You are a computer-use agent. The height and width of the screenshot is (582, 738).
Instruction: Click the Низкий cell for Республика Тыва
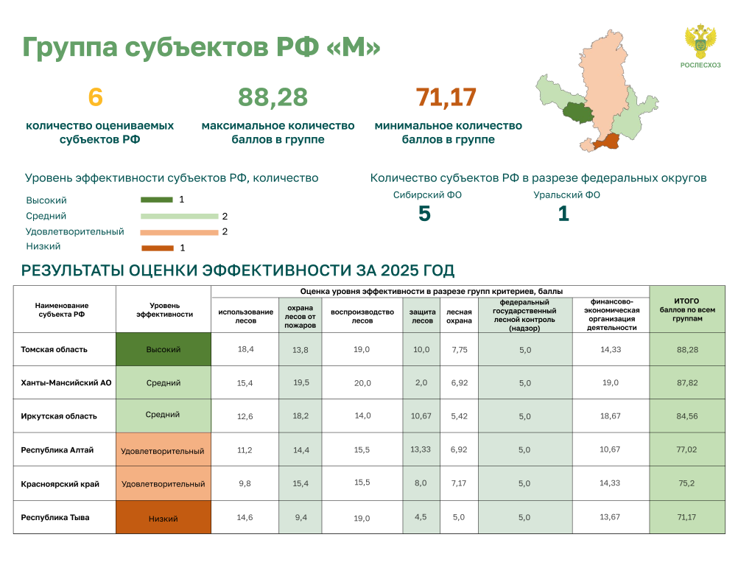[164, 517]
